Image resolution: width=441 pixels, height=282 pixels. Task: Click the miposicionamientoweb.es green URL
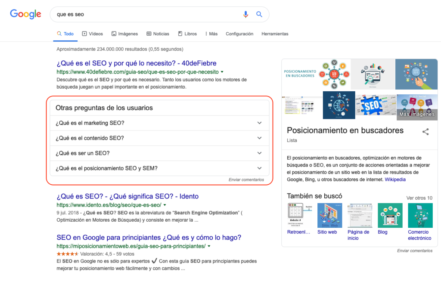point(131,246)
